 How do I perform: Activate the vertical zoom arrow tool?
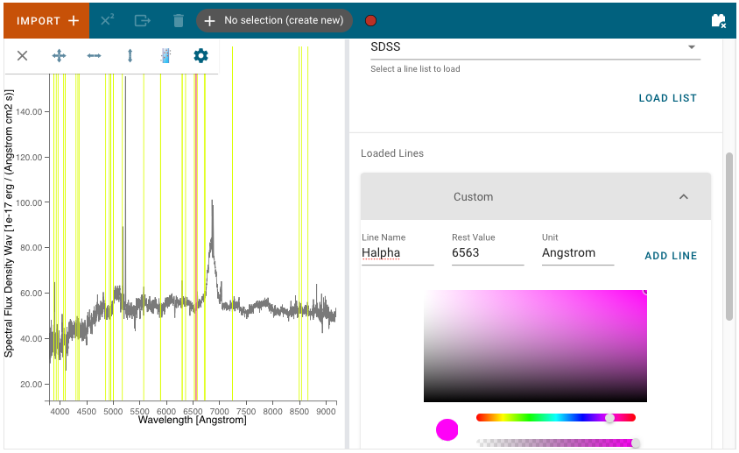coord(130,56)
